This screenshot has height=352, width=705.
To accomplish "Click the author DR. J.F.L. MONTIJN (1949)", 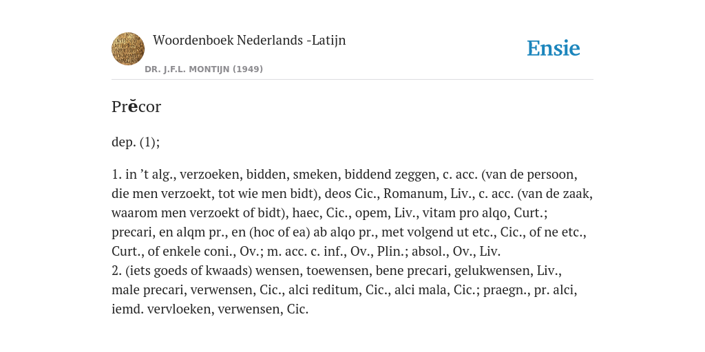I will point(204,69).
